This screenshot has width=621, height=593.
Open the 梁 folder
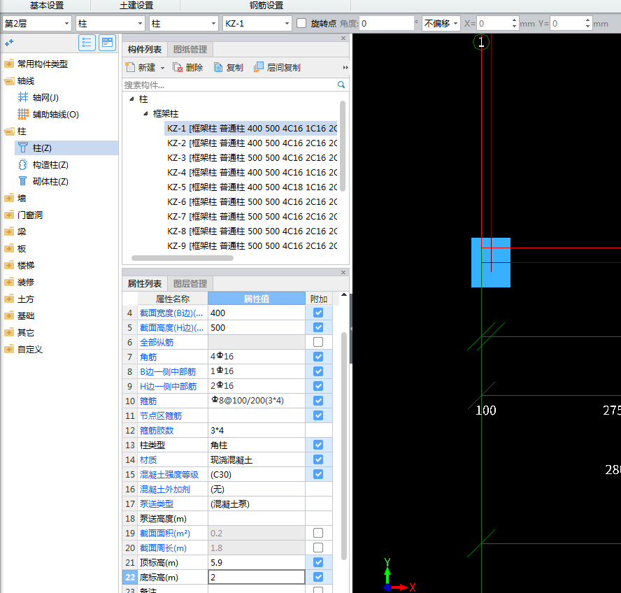tap(15, 231)
